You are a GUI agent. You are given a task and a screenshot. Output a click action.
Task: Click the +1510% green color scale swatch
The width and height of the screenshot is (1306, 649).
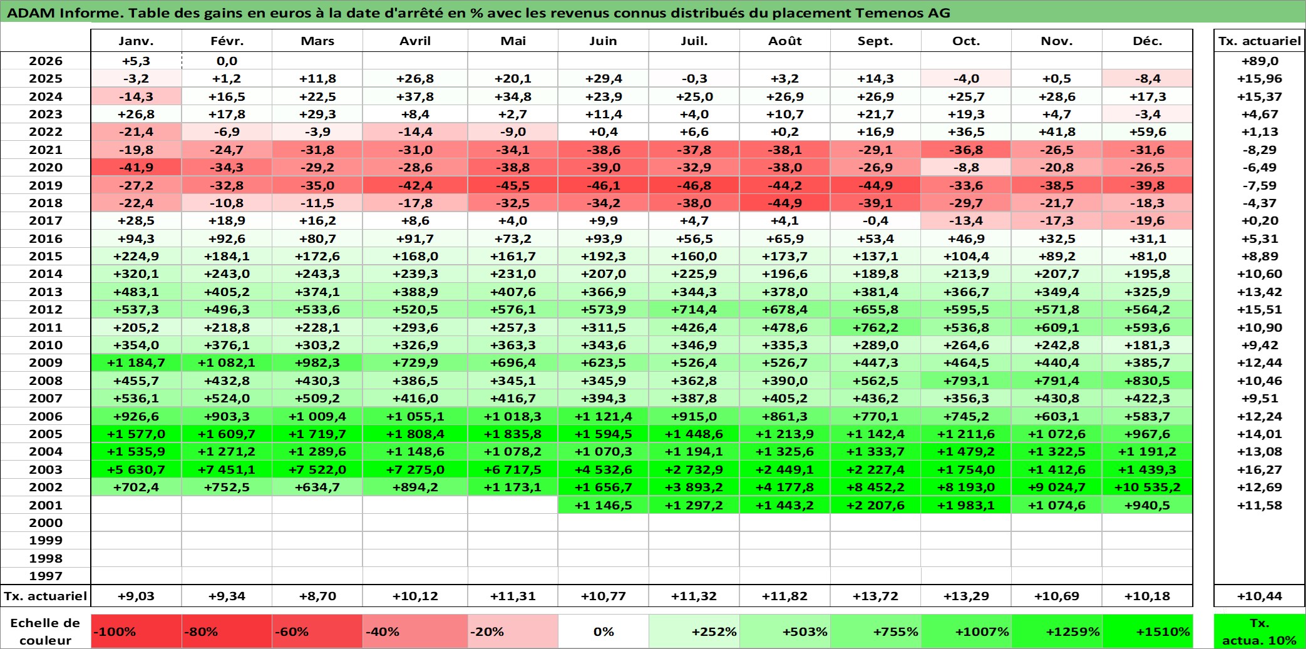click(1147, 631)
